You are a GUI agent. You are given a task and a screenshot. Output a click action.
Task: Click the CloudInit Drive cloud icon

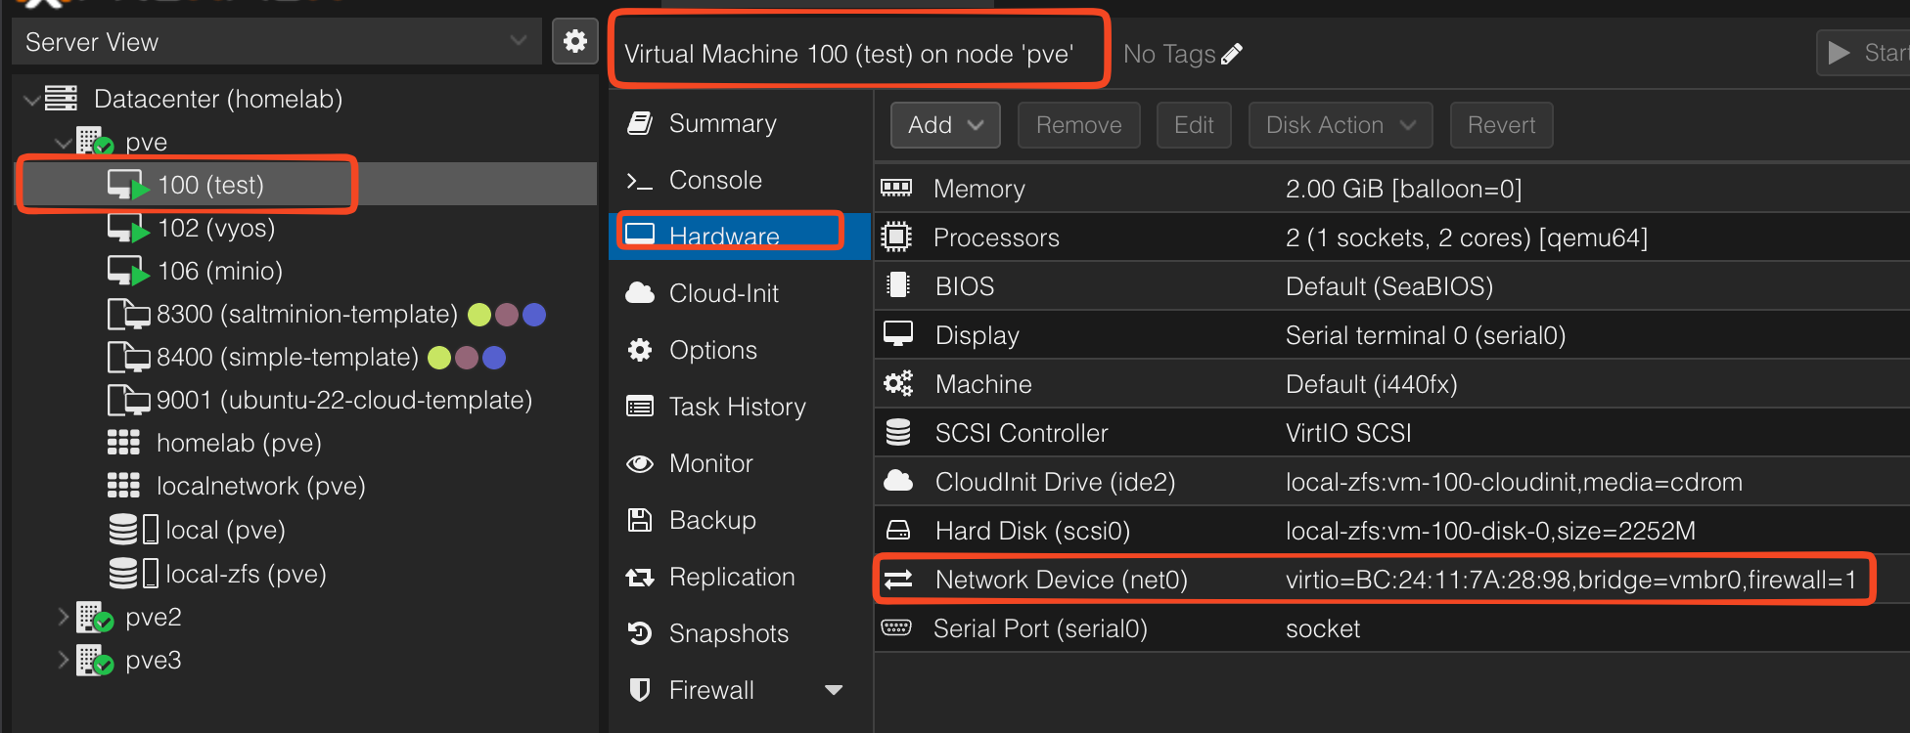(897, 481)
